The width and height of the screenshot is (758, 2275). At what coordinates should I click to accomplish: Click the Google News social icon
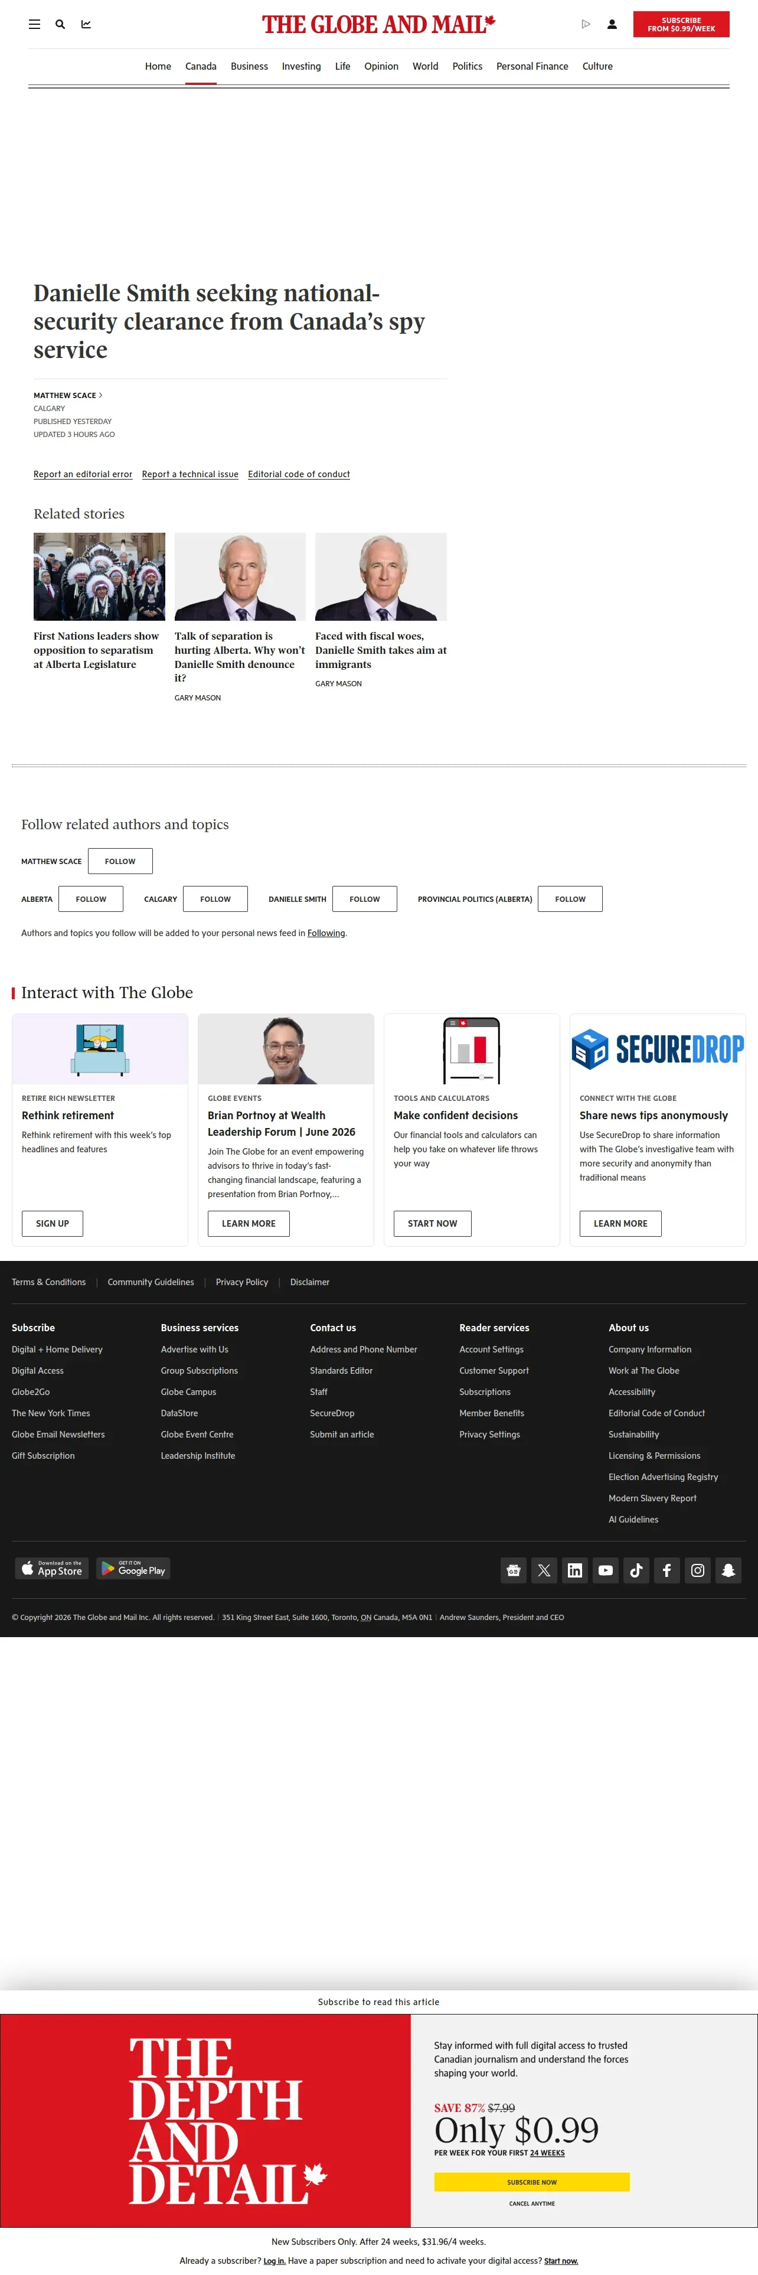[514, 1569]
